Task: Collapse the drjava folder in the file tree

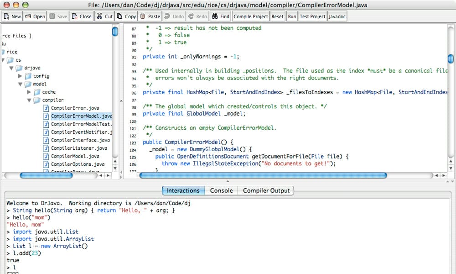Action: (x=11, y=68)
